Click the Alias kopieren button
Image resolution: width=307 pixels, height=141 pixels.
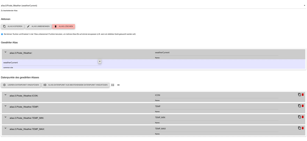point(13,26)
